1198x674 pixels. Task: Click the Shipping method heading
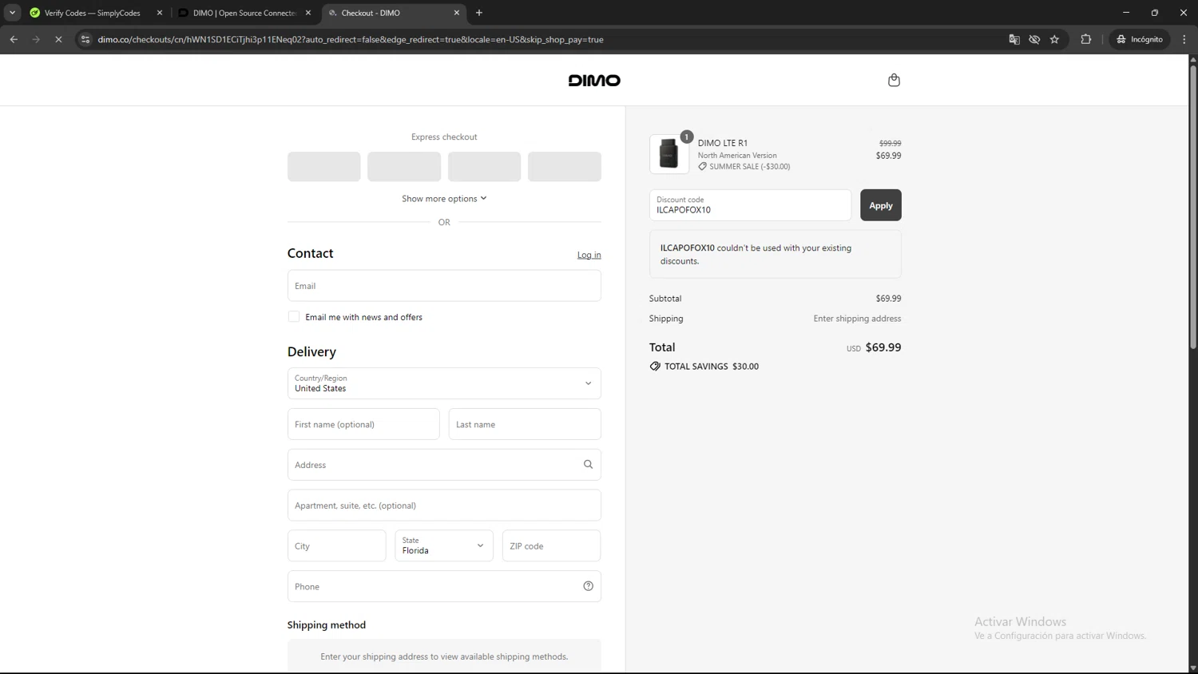[x=327, y=625]
